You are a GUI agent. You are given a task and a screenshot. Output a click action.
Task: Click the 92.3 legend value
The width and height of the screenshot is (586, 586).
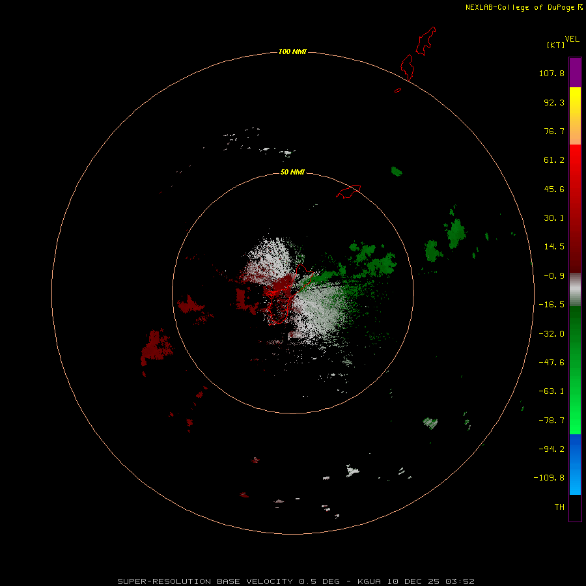(554, 102)
